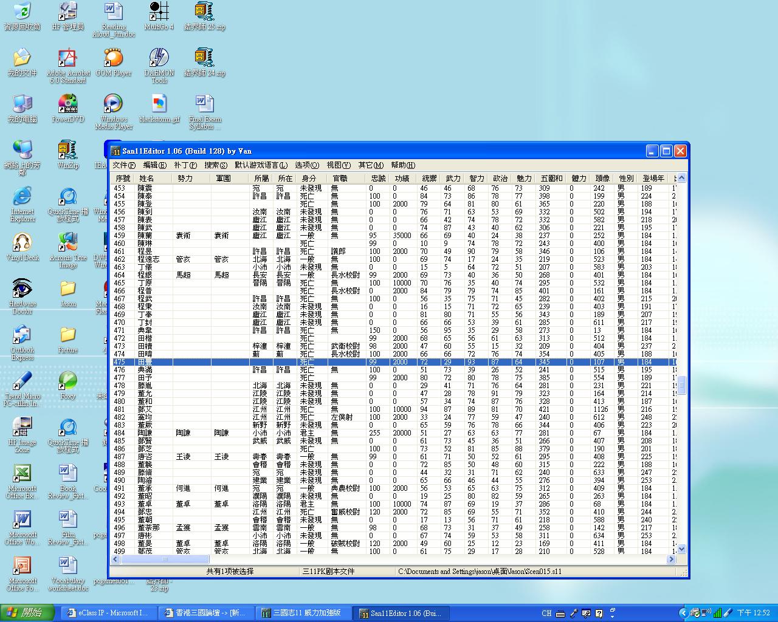This screenshot has height=622, width=778.
Task: Click the WinZip desktop icon
Action: point(67,151)
